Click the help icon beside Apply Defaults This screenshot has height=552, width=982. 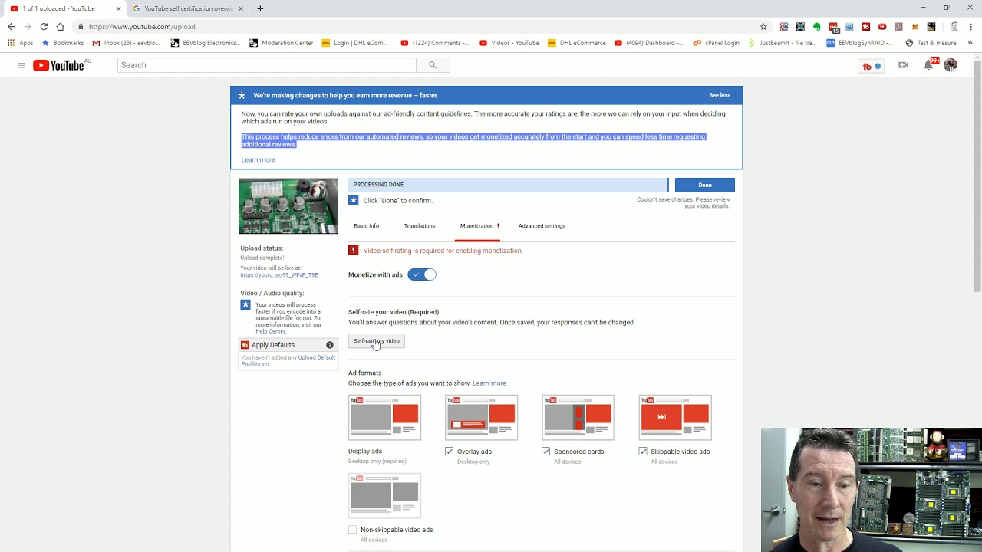point(330,345)
